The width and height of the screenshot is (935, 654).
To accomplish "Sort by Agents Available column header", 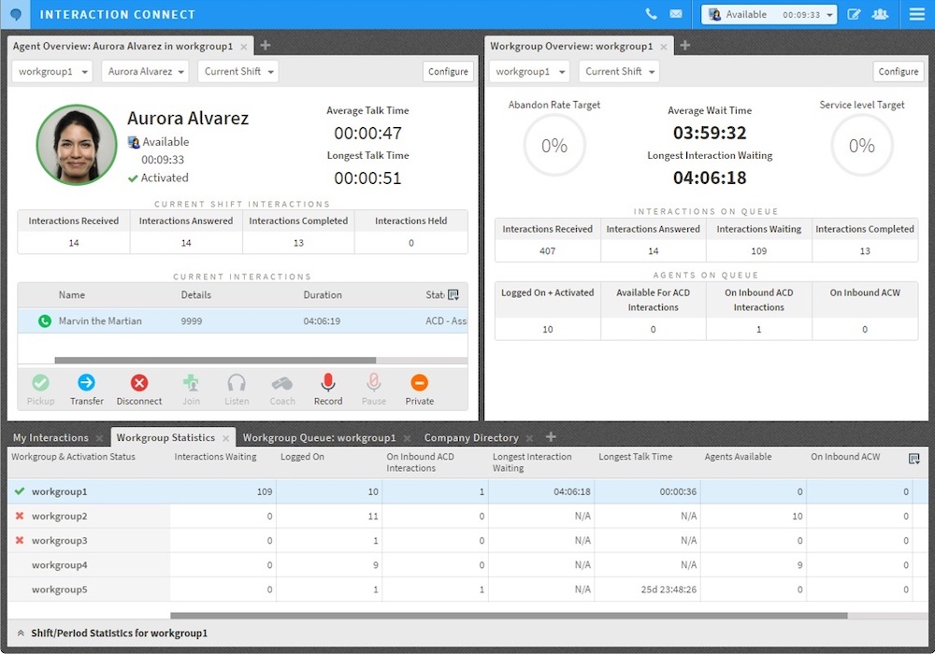I will [x=738, y=457].
